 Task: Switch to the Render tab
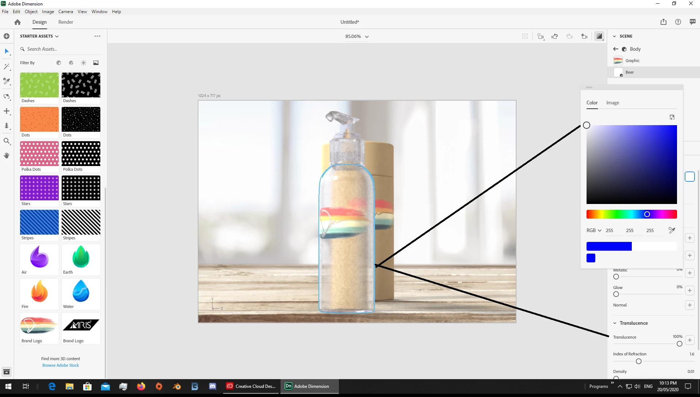tap(66, 22)
